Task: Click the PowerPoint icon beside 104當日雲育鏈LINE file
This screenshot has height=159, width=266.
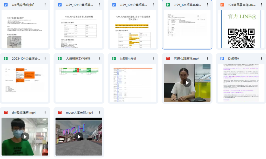Action: tap(222, 5)
